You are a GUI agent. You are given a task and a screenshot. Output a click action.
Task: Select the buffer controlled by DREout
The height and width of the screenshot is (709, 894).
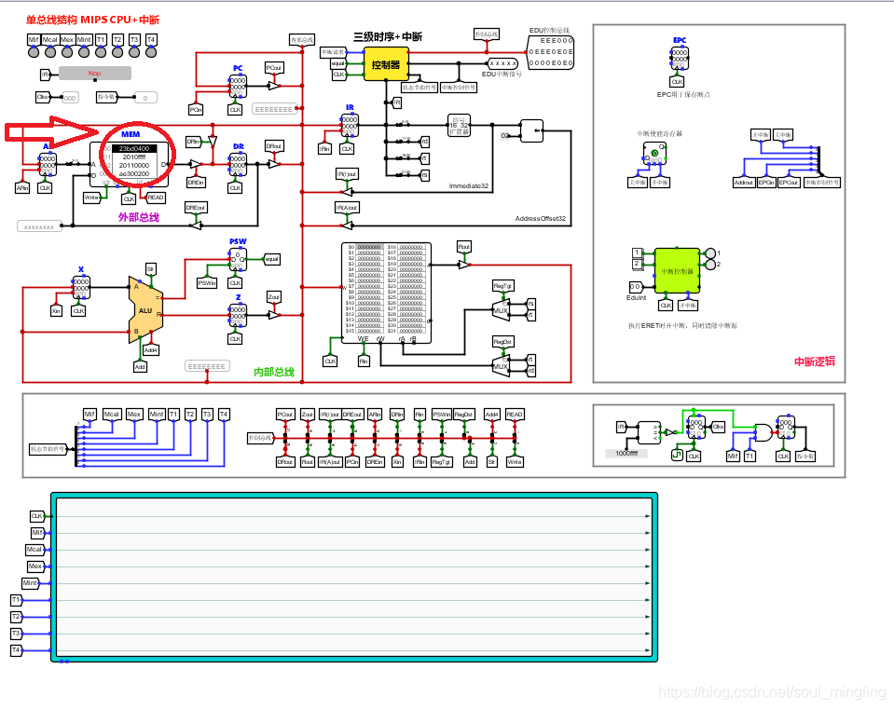(196, 225)
